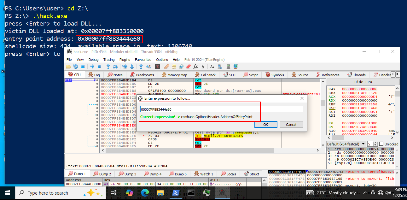407x200 pixels.
Task: Select the Watch 1 tab
Action: click(x=204, y=174)
